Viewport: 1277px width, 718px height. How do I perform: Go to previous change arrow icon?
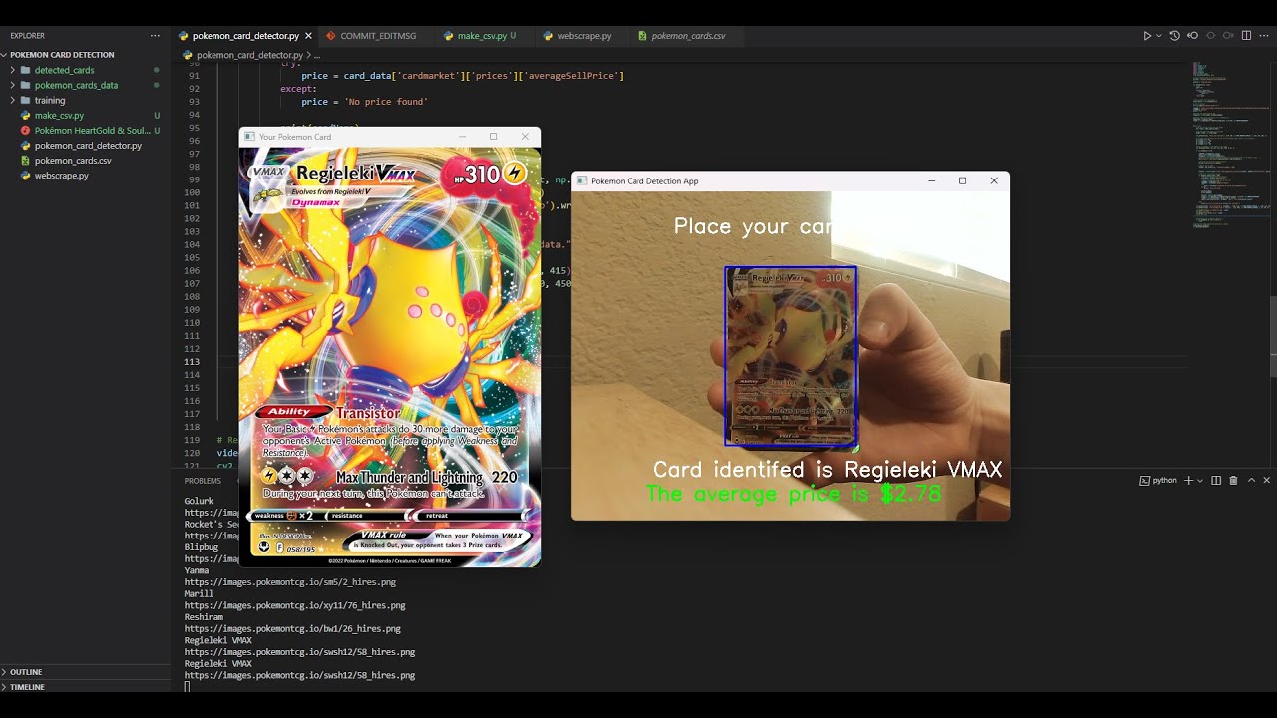pyautogui.click(x=1192, y=35)
